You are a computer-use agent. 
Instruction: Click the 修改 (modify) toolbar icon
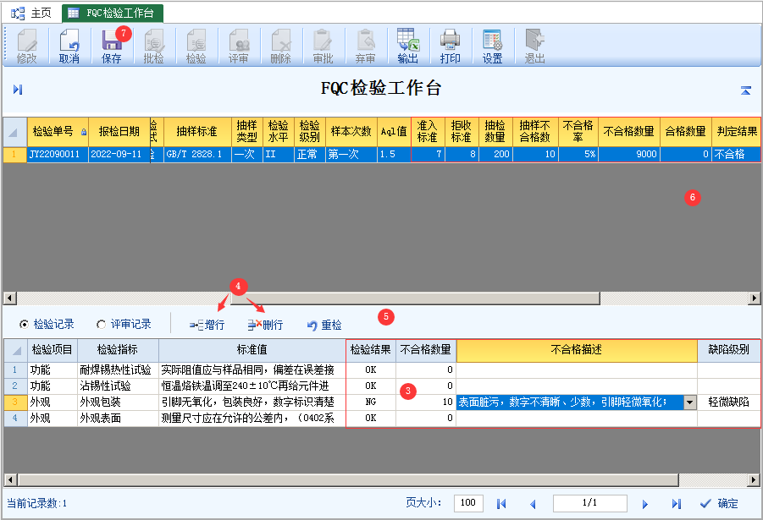27,47
